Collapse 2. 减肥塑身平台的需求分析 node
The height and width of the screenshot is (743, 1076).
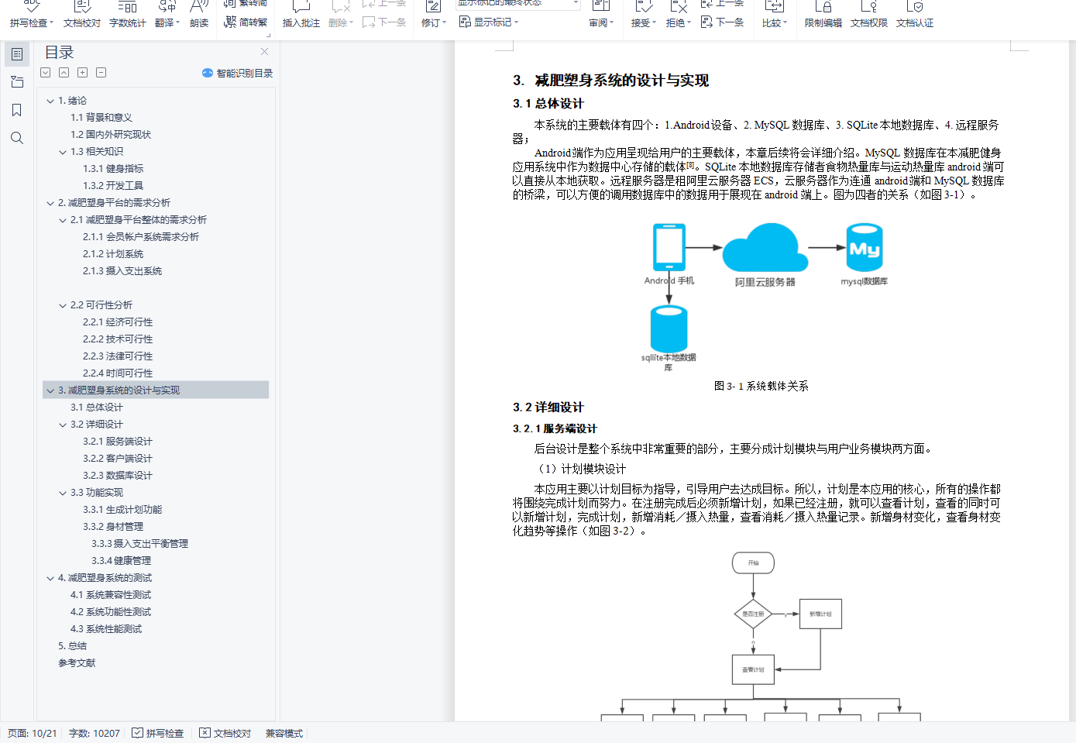[50, 203]
